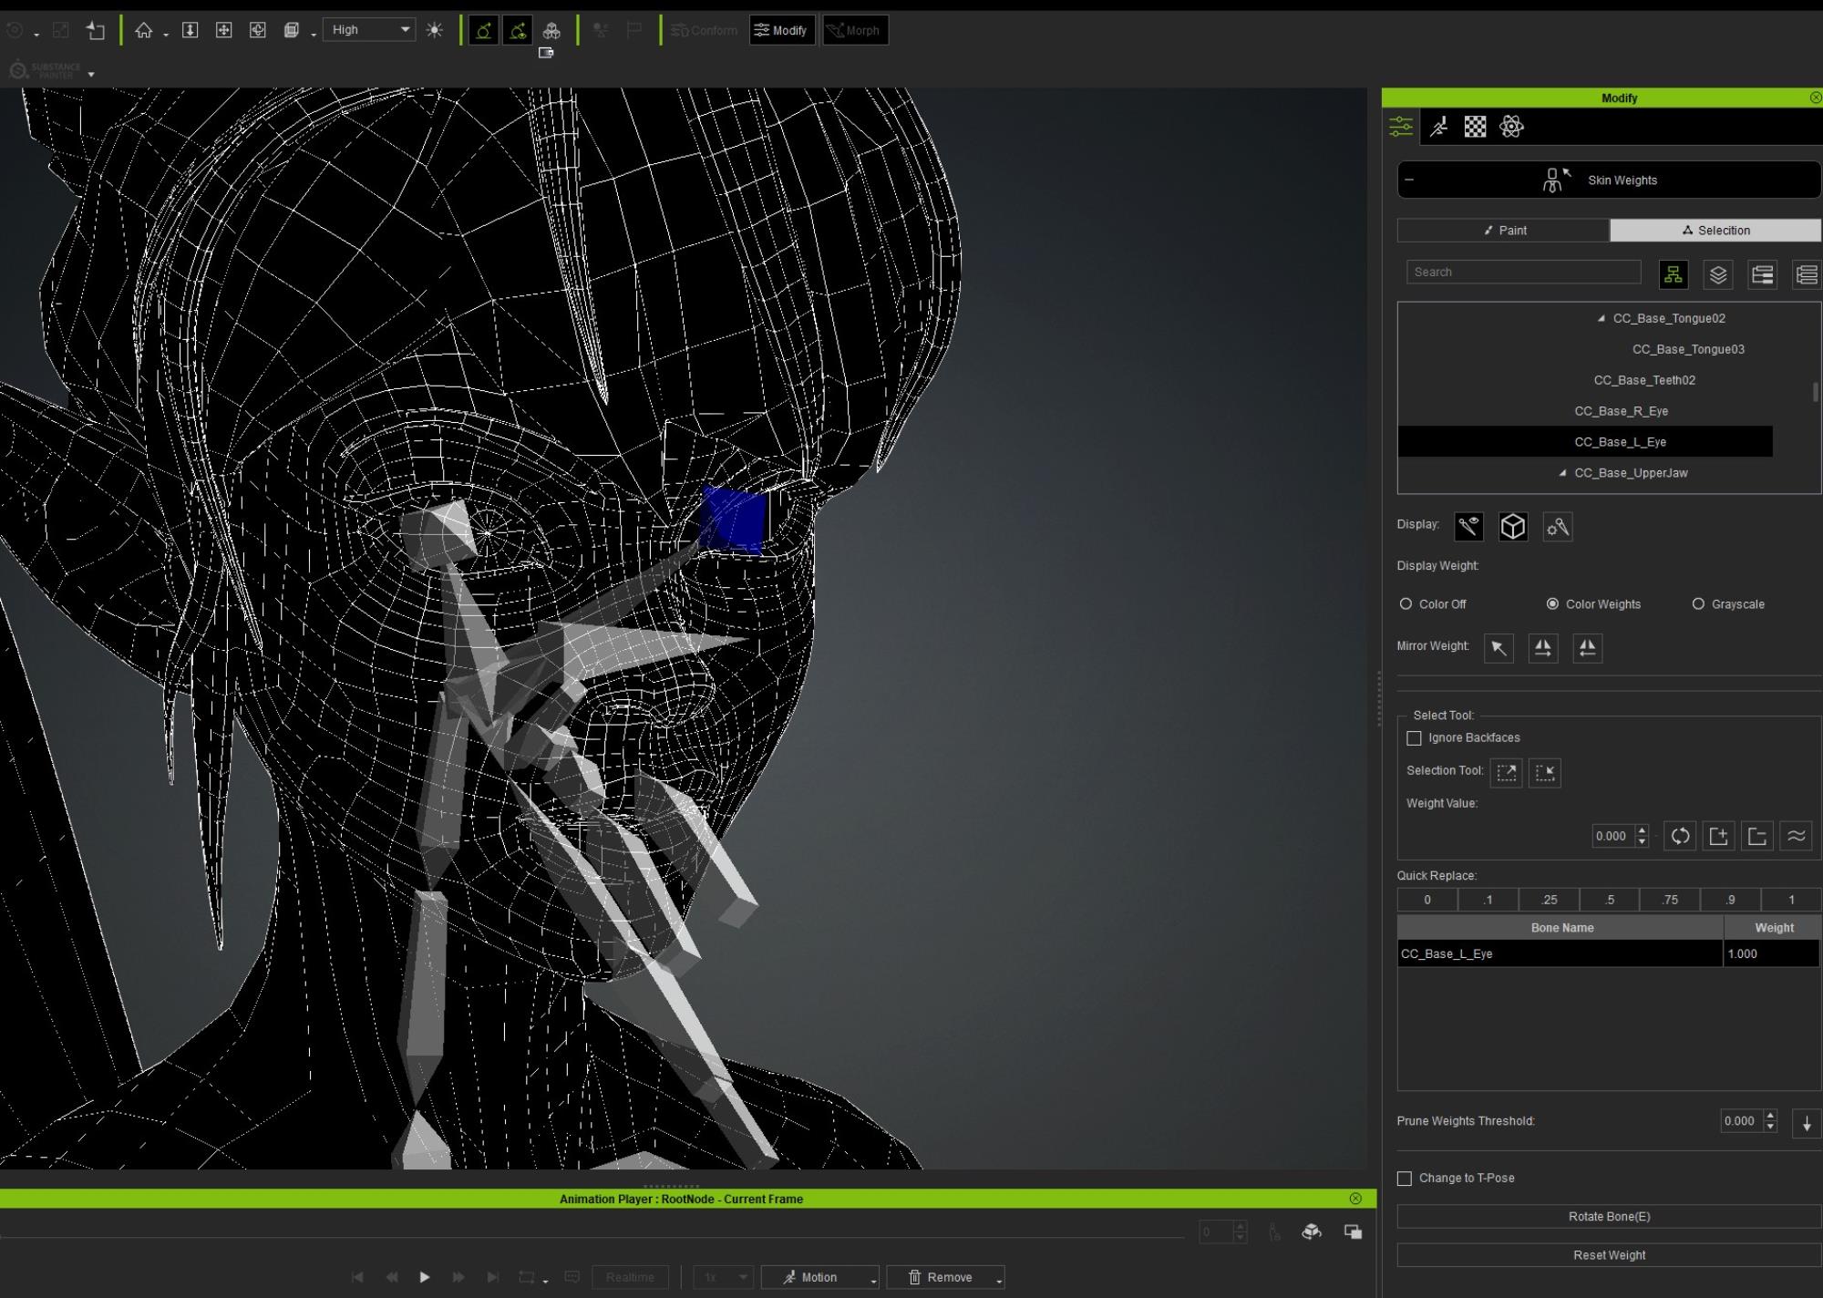Enable the Ignore Backfaces checkbox

click(x=1414, y=738)
